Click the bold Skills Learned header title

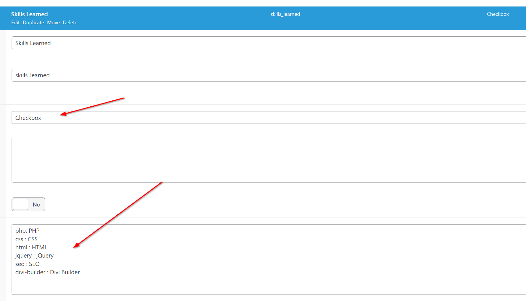tap(29, 14)
